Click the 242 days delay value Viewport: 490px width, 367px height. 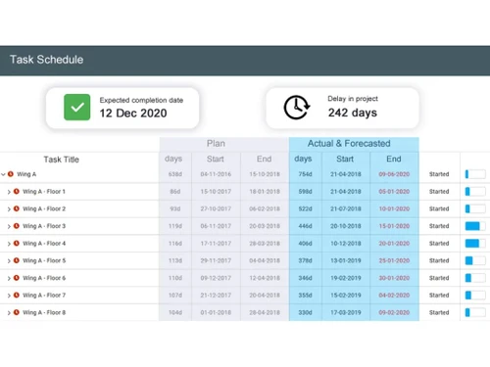[353, 113]
